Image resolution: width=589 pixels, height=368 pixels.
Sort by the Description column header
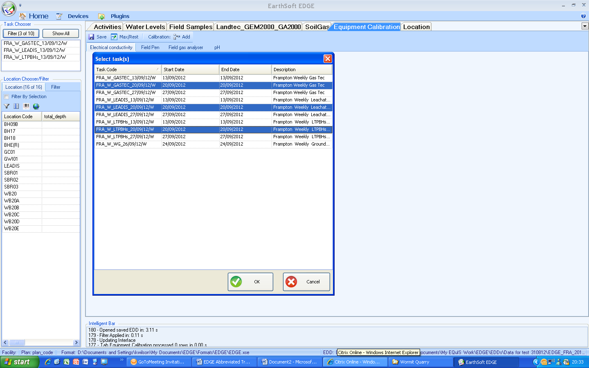point(302,70)
